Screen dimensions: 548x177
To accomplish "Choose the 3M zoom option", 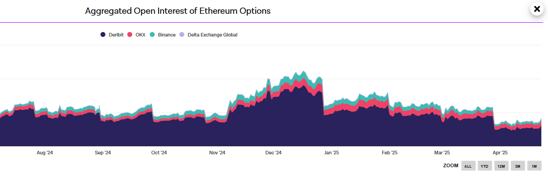I will click(517, 166).
